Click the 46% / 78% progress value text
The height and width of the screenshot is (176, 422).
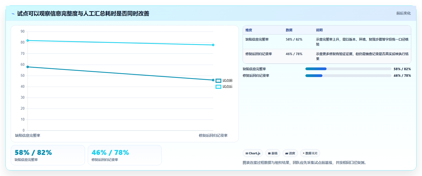click(402, 76)
